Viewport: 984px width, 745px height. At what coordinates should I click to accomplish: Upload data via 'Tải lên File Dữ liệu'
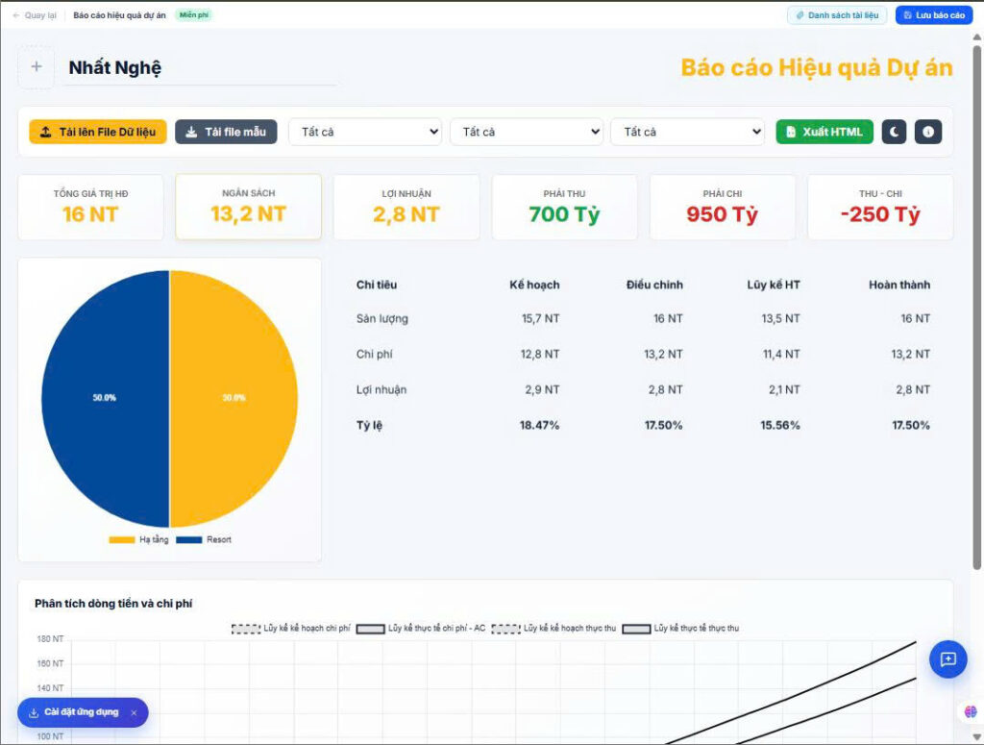(98, 132)
